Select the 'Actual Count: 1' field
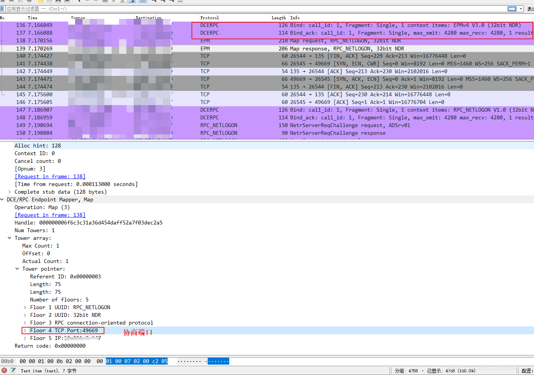The width and height of the screenshot is (534, 375). [45, 261]
